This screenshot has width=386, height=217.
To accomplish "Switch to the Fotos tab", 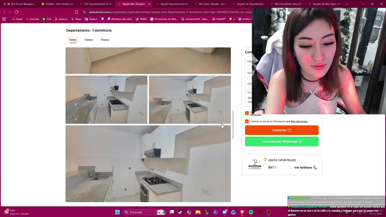I will pos(73,40).
